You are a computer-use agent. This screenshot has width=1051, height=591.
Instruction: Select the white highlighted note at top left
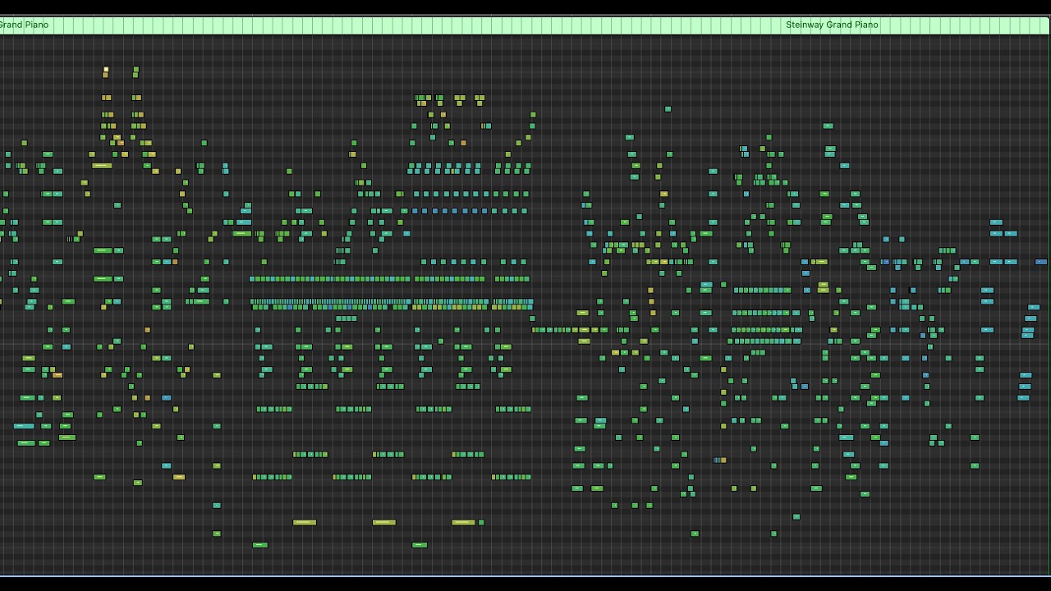[x=106, y=70]
